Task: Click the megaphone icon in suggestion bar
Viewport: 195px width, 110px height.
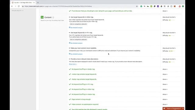Action: pos(164,108)
